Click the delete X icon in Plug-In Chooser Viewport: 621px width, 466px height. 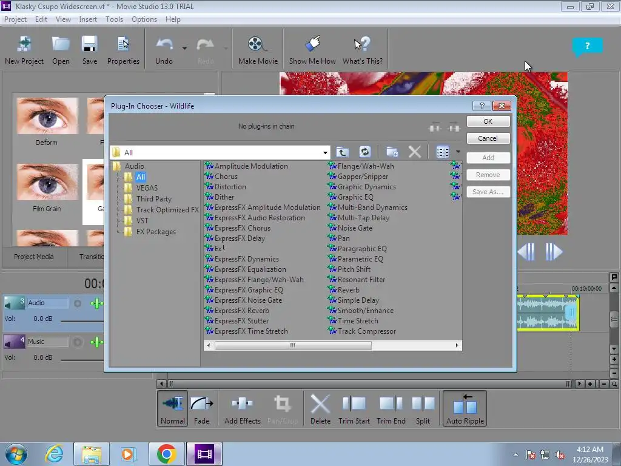pyautogui.click(x=415, y=152)
